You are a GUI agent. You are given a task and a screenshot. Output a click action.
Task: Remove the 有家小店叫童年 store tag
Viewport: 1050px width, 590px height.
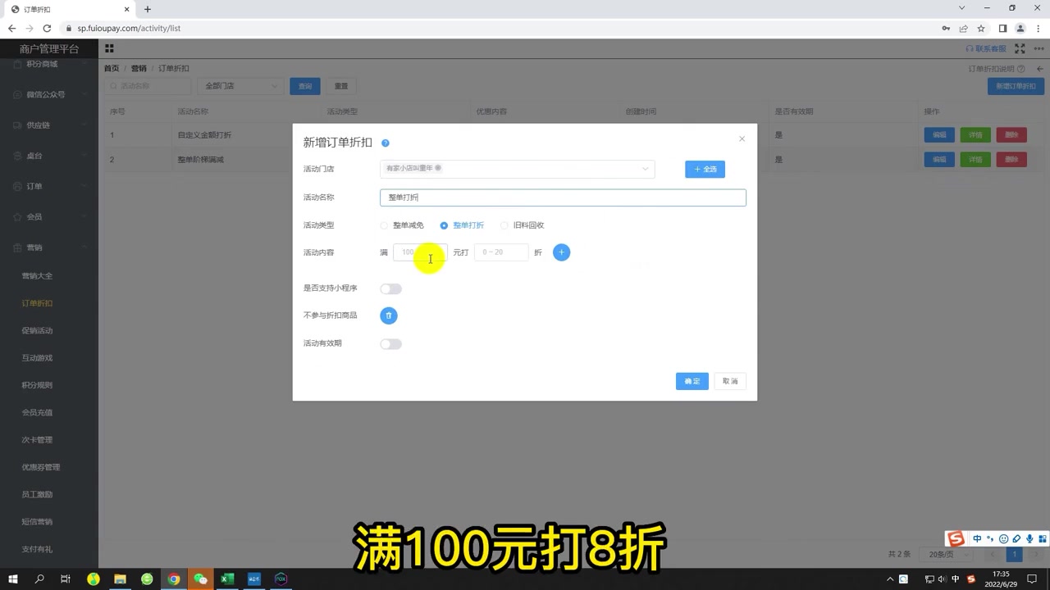tap(438, 168)
